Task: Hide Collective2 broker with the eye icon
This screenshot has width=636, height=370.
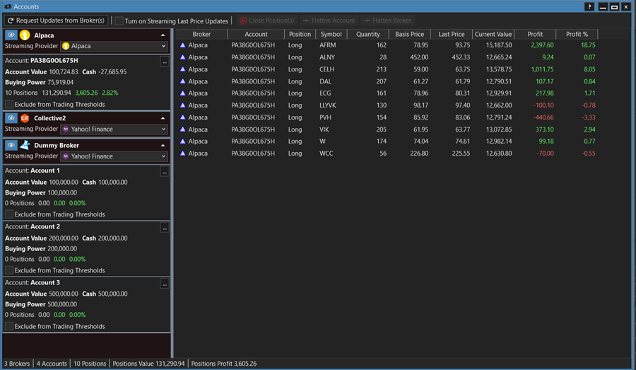Action: pyautogui.click(x=11, y=118)
